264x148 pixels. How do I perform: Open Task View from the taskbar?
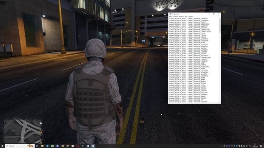pyautogui.click(x=37, y=146)
